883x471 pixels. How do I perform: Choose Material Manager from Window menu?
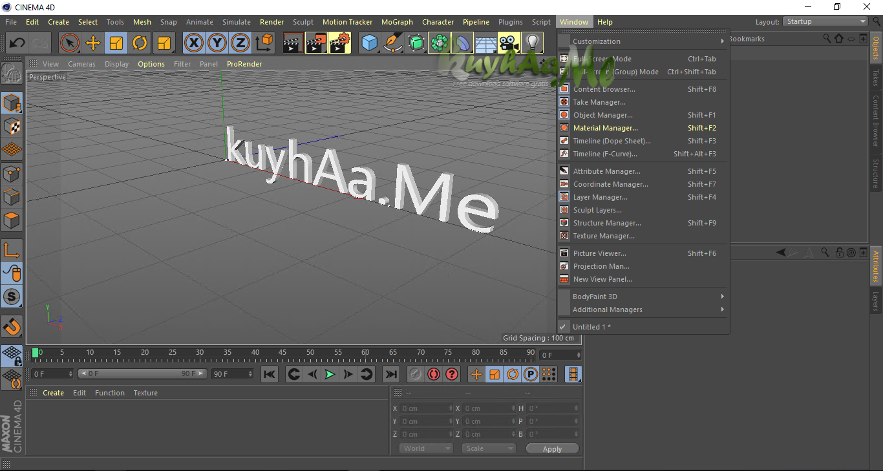click(x=605, y=128)
